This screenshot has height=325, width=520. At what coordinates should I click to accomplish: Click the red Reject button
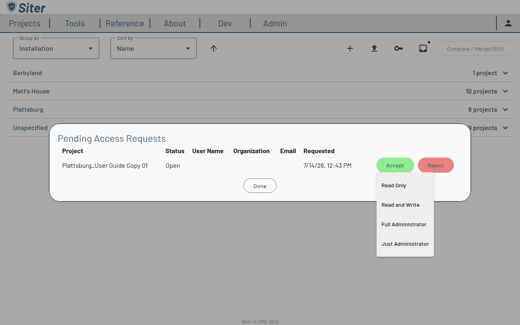pos(435,165)
